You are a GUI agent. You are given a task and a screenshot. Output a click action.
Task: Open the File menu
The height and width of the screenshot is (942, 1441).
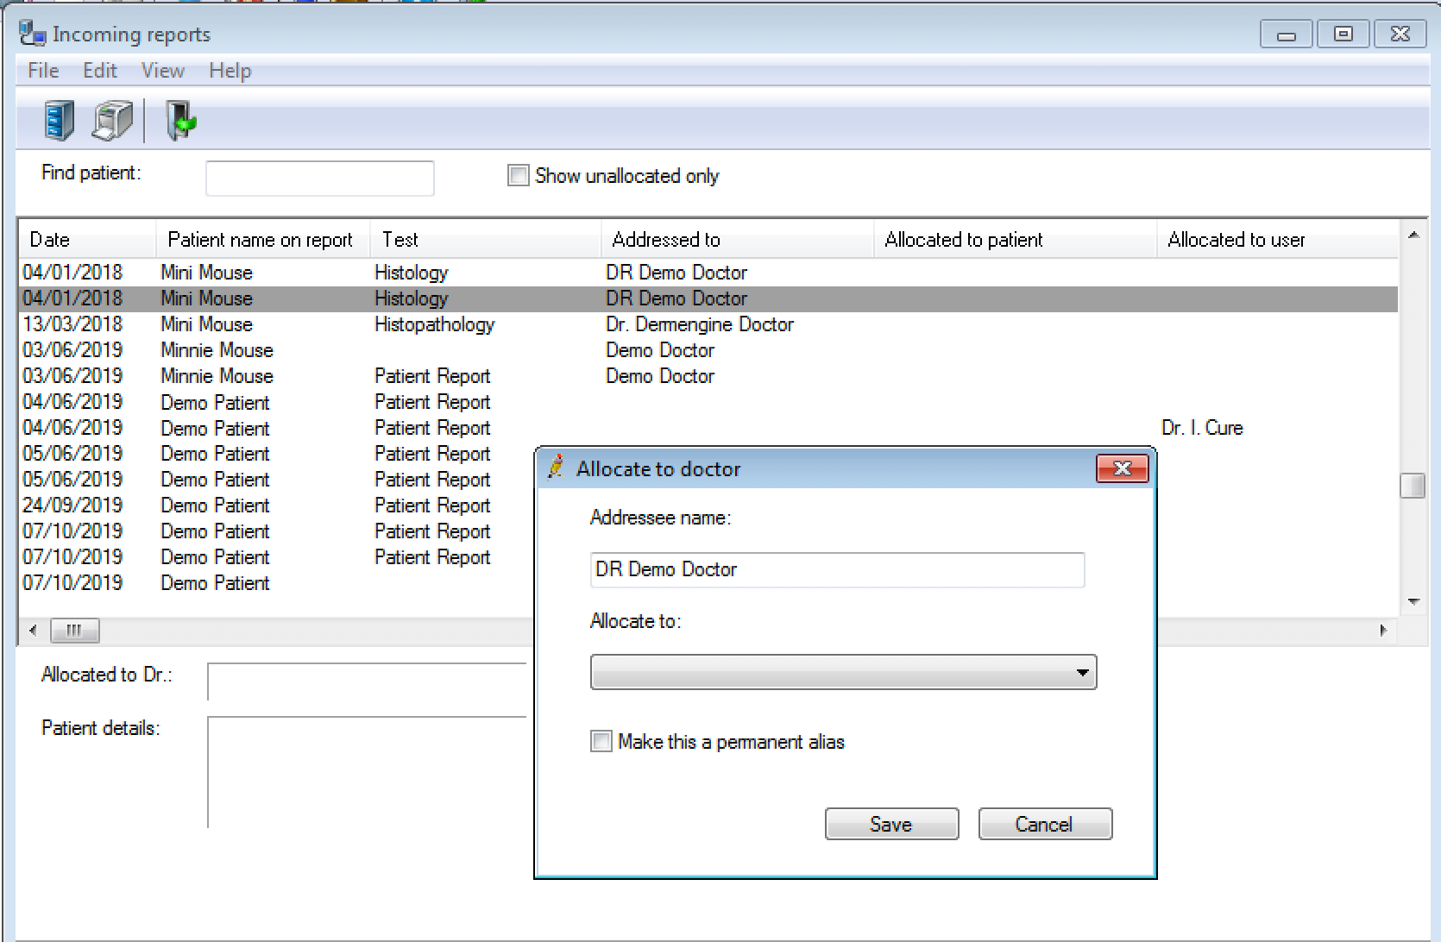coord(43,71)
